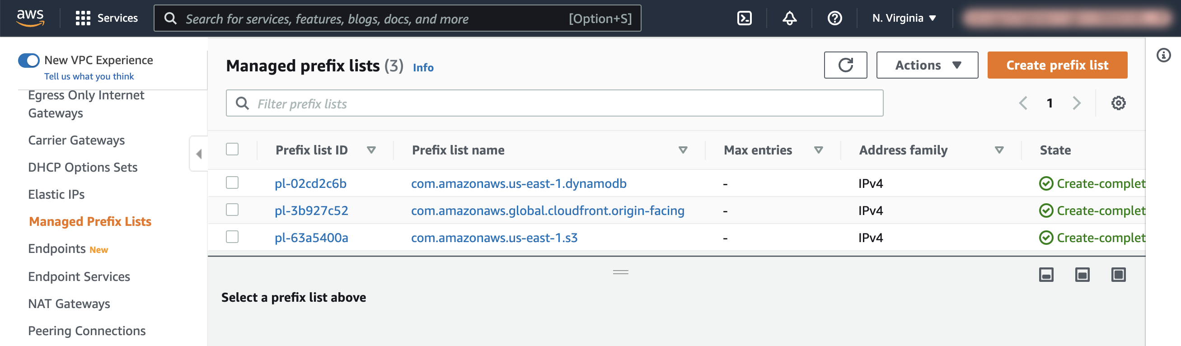Open the notifications bell
This screenshot has width=1181, height=346.
coord(789,18)
